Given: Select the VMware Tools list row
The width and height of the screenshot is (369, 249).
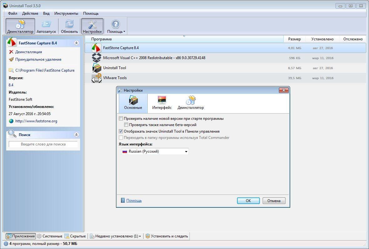Looking at the screenshot, I should (225, 78).
